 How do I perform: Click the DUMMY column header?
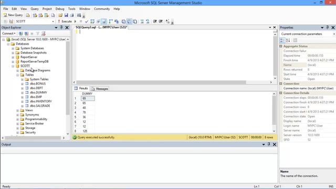(x=87, y=94)
